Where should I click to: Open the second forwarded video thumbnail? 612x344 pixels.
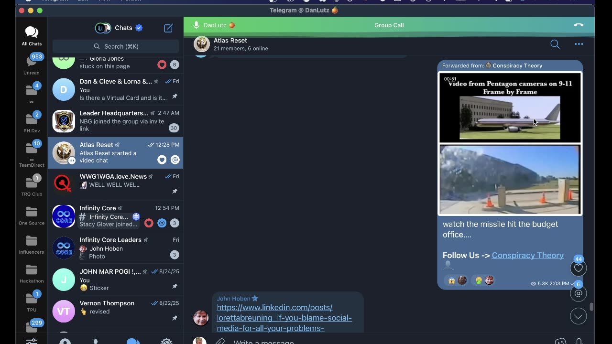point(510,180)
